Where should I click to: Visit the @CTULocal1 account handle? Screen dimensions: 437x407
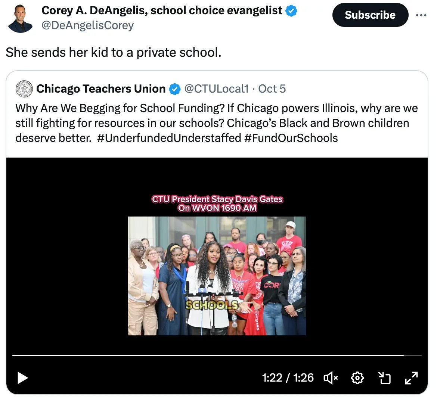(x=216, y=89)
